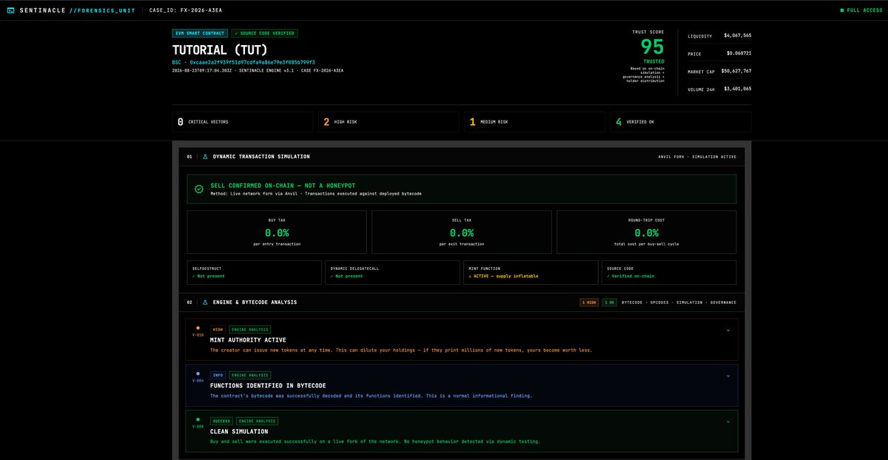This screenshot has width=888, height=460.
Task: Select the Verified OK summary card
Action: [681, 121]
